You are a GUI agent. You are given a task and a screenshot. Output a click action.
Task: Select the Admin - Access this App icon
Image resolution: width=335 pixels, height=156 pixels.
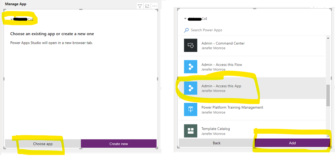pos(190,88)
